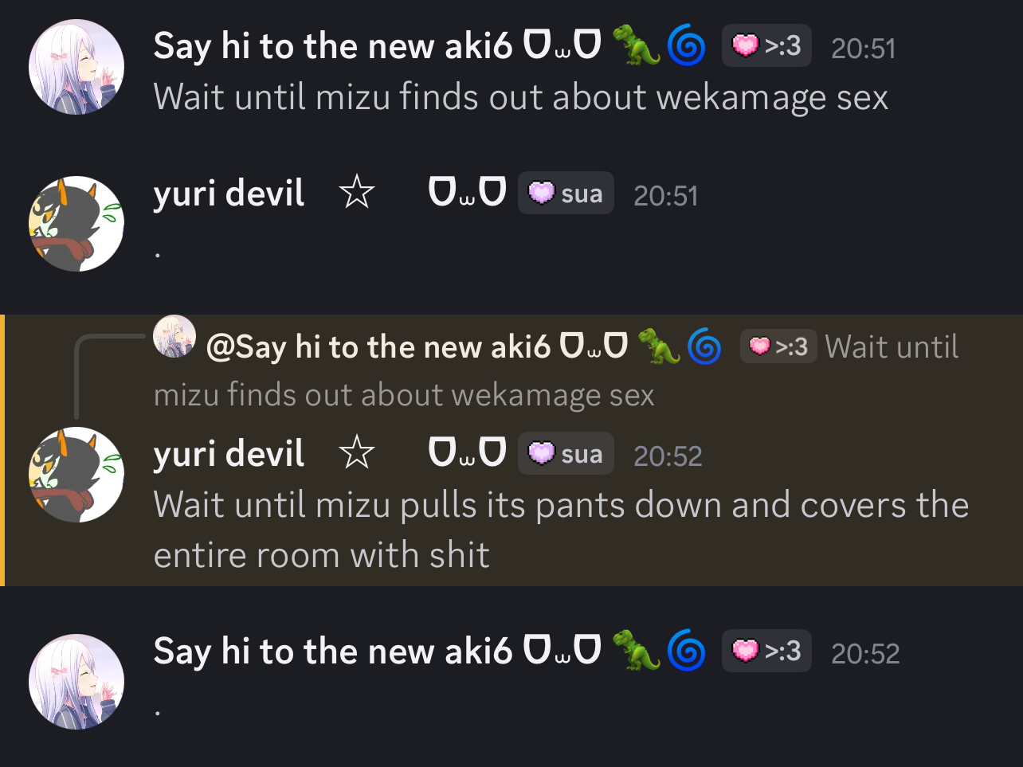Click the cyclone emoji in the bottom username
This screenshot has height=767, width=1023.
point(686,651)
